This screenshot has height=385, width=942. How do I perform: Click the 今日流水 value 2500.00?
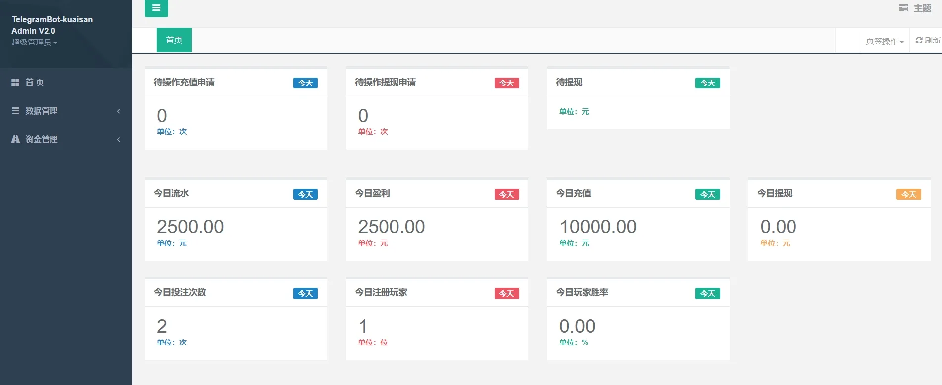click(190, 227)
